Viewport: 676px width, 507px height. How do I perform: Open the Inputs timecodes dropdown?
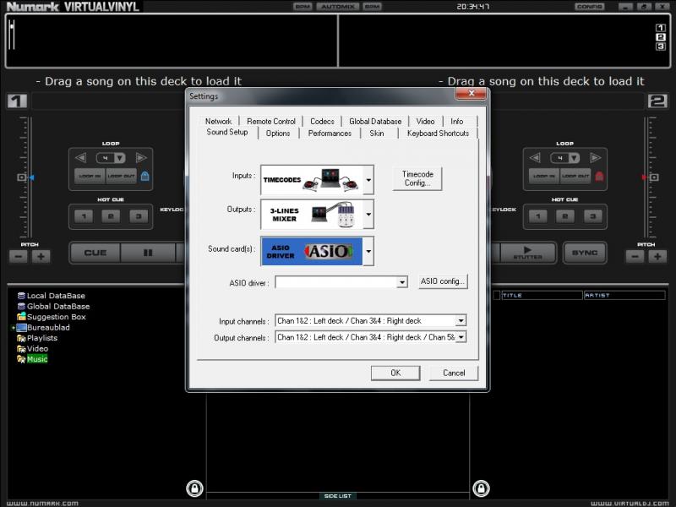368,180
